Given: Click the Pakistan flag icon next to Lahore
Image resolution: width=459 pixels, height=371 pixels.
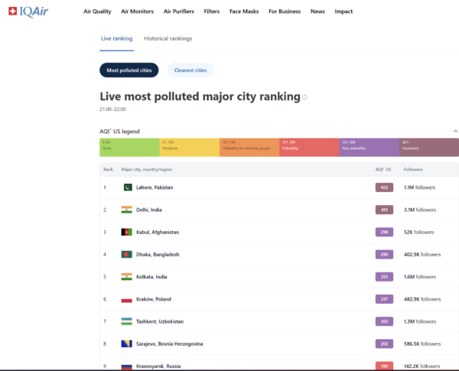Looking at the screenshot, I should (127, 187).
